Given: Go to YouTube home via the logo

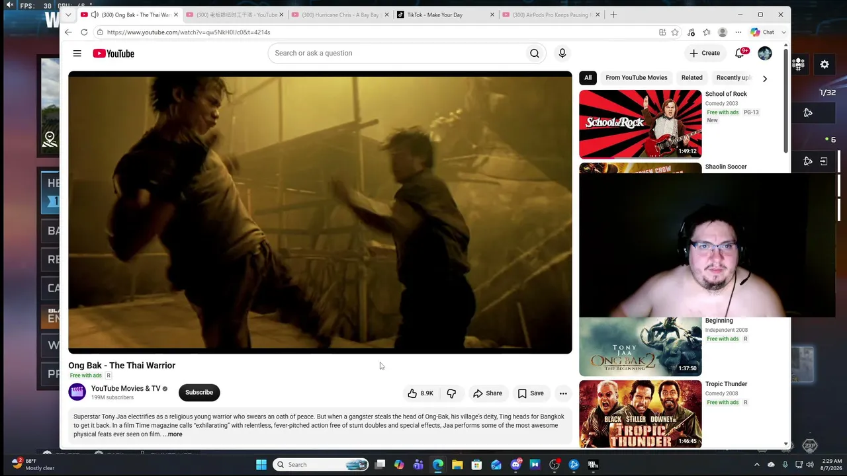Looking at the screenshot, I should click(113, 54).
